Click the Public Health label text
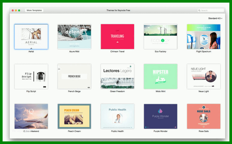Screen dimensions: 232x144 [x=117, y=131]
